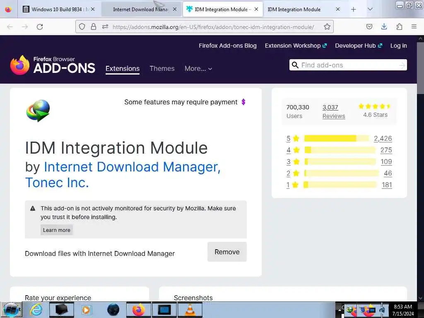Open the 181 one-star review count
This screenshot has height=318, width=424.
[387, 185]
